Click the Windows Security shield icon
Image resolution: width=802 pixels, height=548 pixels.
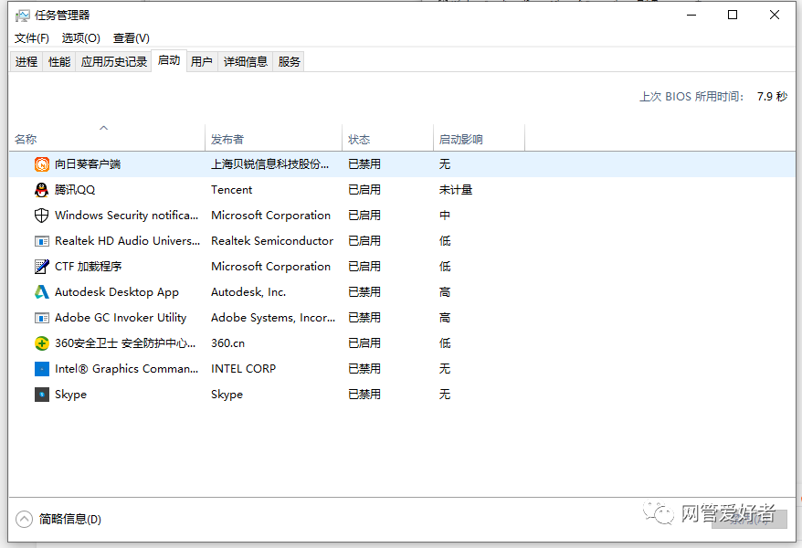coord(41,216)
